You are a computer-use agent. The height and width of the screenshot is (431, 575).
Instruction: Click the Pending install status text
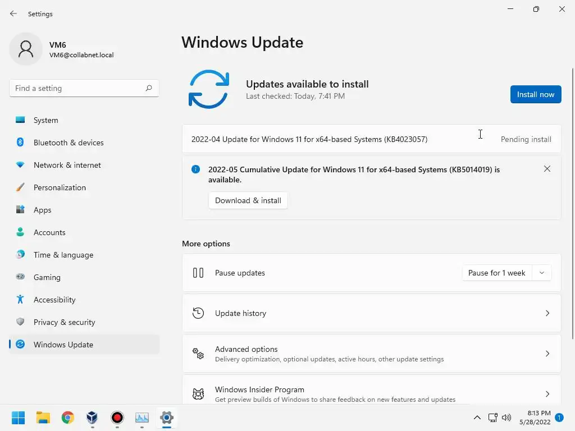526,139
